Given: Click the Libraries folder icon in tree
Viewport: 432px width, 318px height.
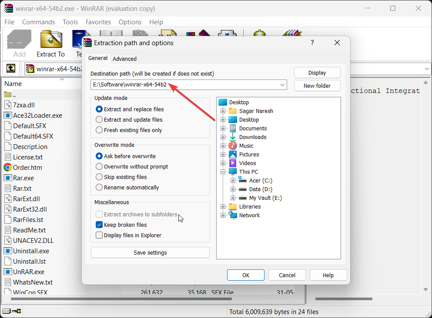Looking at the screenshot, I should click(x=233, y=206).
